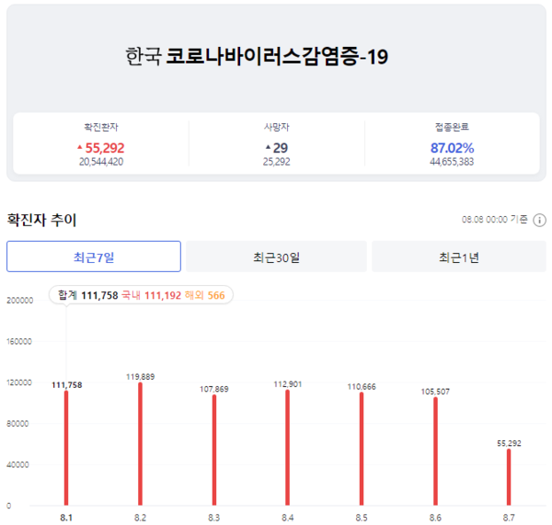Click the 확진환자 count 55,292
This screenshot has width=552, height=525.
[x=105, y=148]
